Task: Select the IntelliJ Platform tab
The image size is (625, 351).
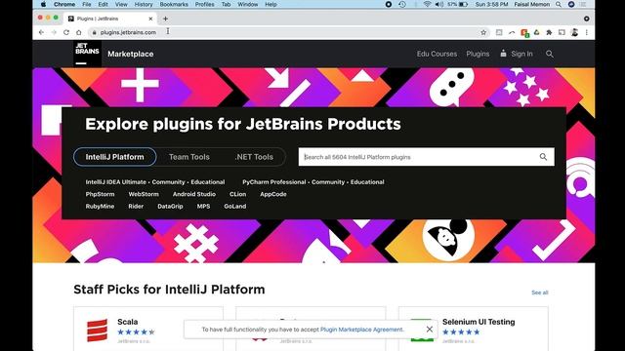Action: click(115, 157)
